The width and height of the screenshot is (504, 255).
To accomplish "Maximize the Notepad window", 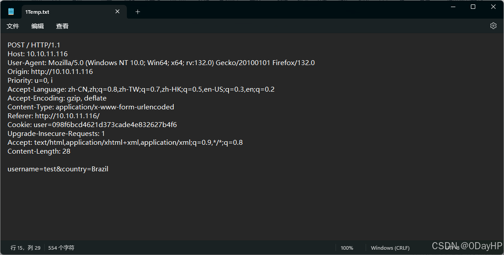I will [473, 7].
